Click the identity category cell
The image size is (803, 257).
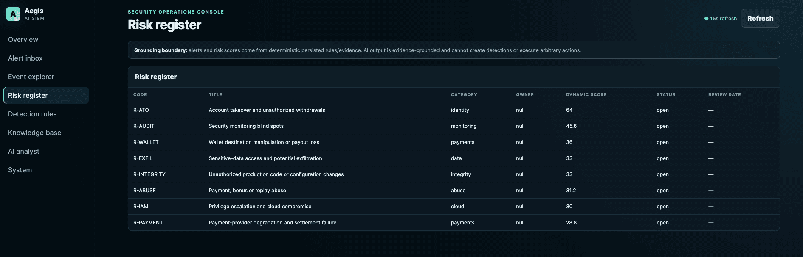[460, 110]
